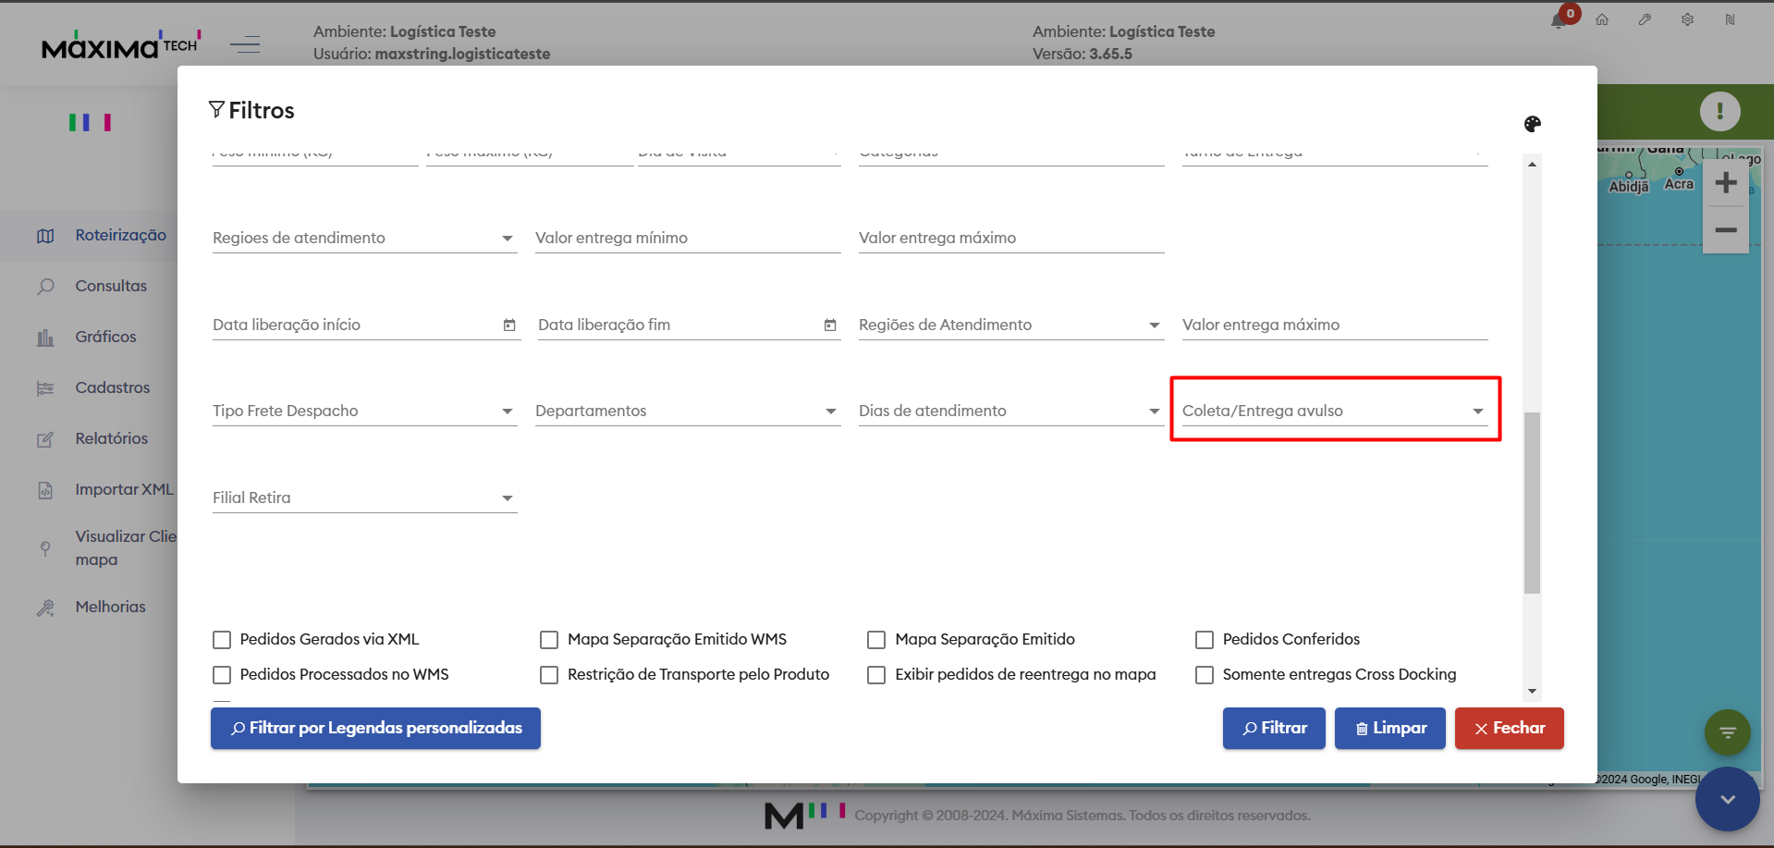Click the Gráficos chart icon
1774x848 pixels.
45,338
